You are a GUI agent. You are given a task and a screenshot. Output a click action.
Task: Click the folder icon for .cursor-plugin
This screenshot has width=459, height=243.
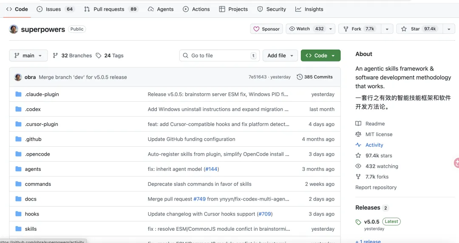[18, 124]
